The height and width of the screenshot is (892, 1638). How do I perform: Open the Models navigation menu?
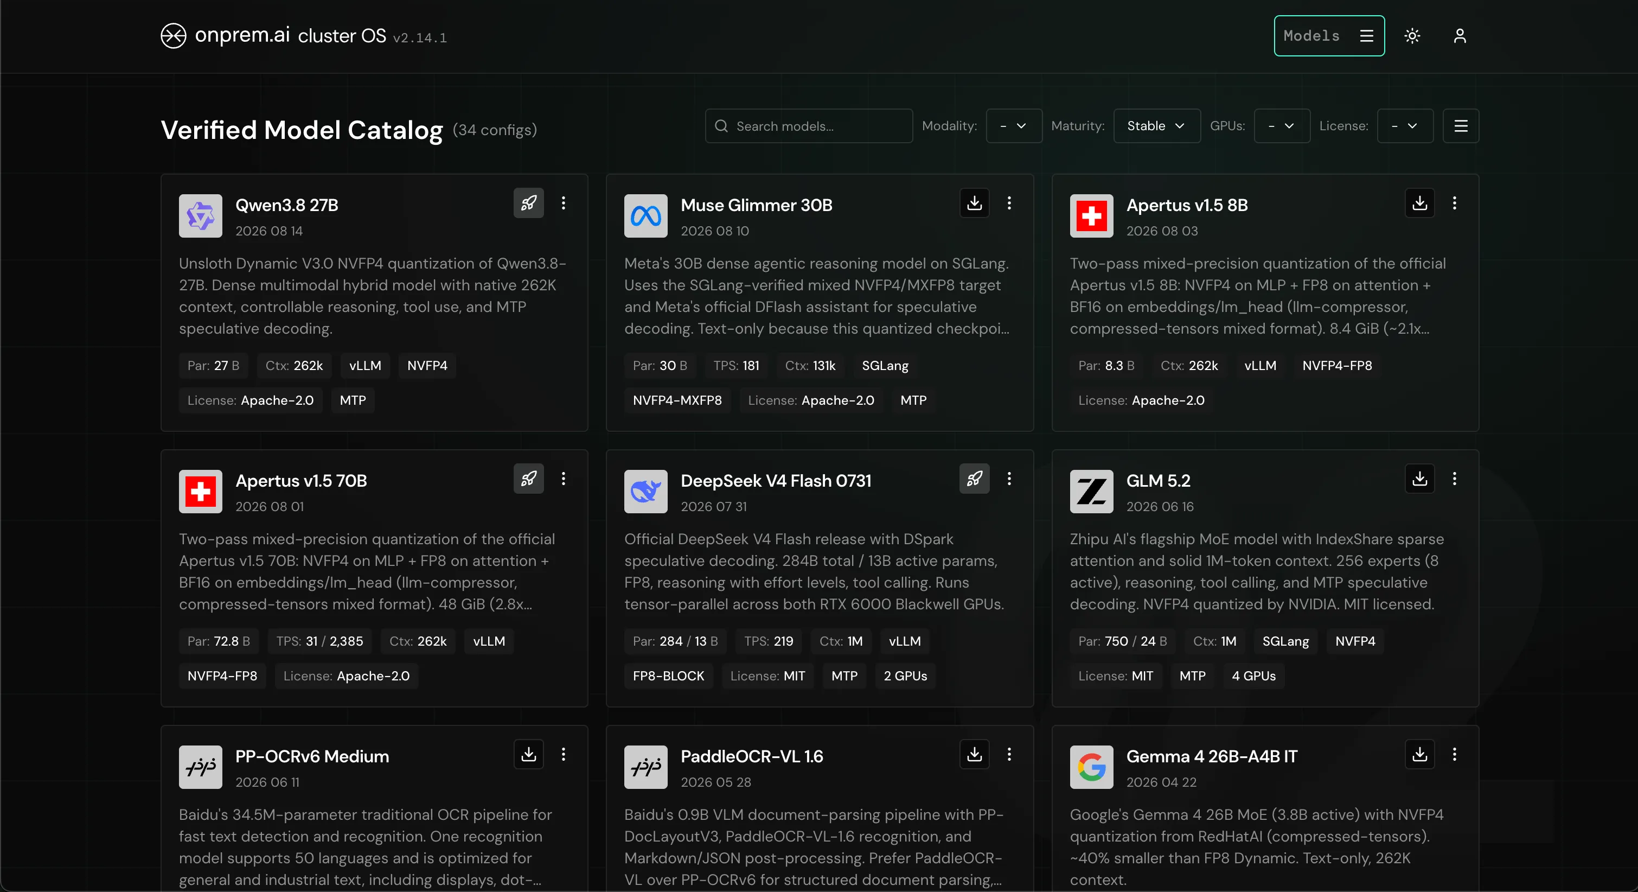tap(1329, 36)
